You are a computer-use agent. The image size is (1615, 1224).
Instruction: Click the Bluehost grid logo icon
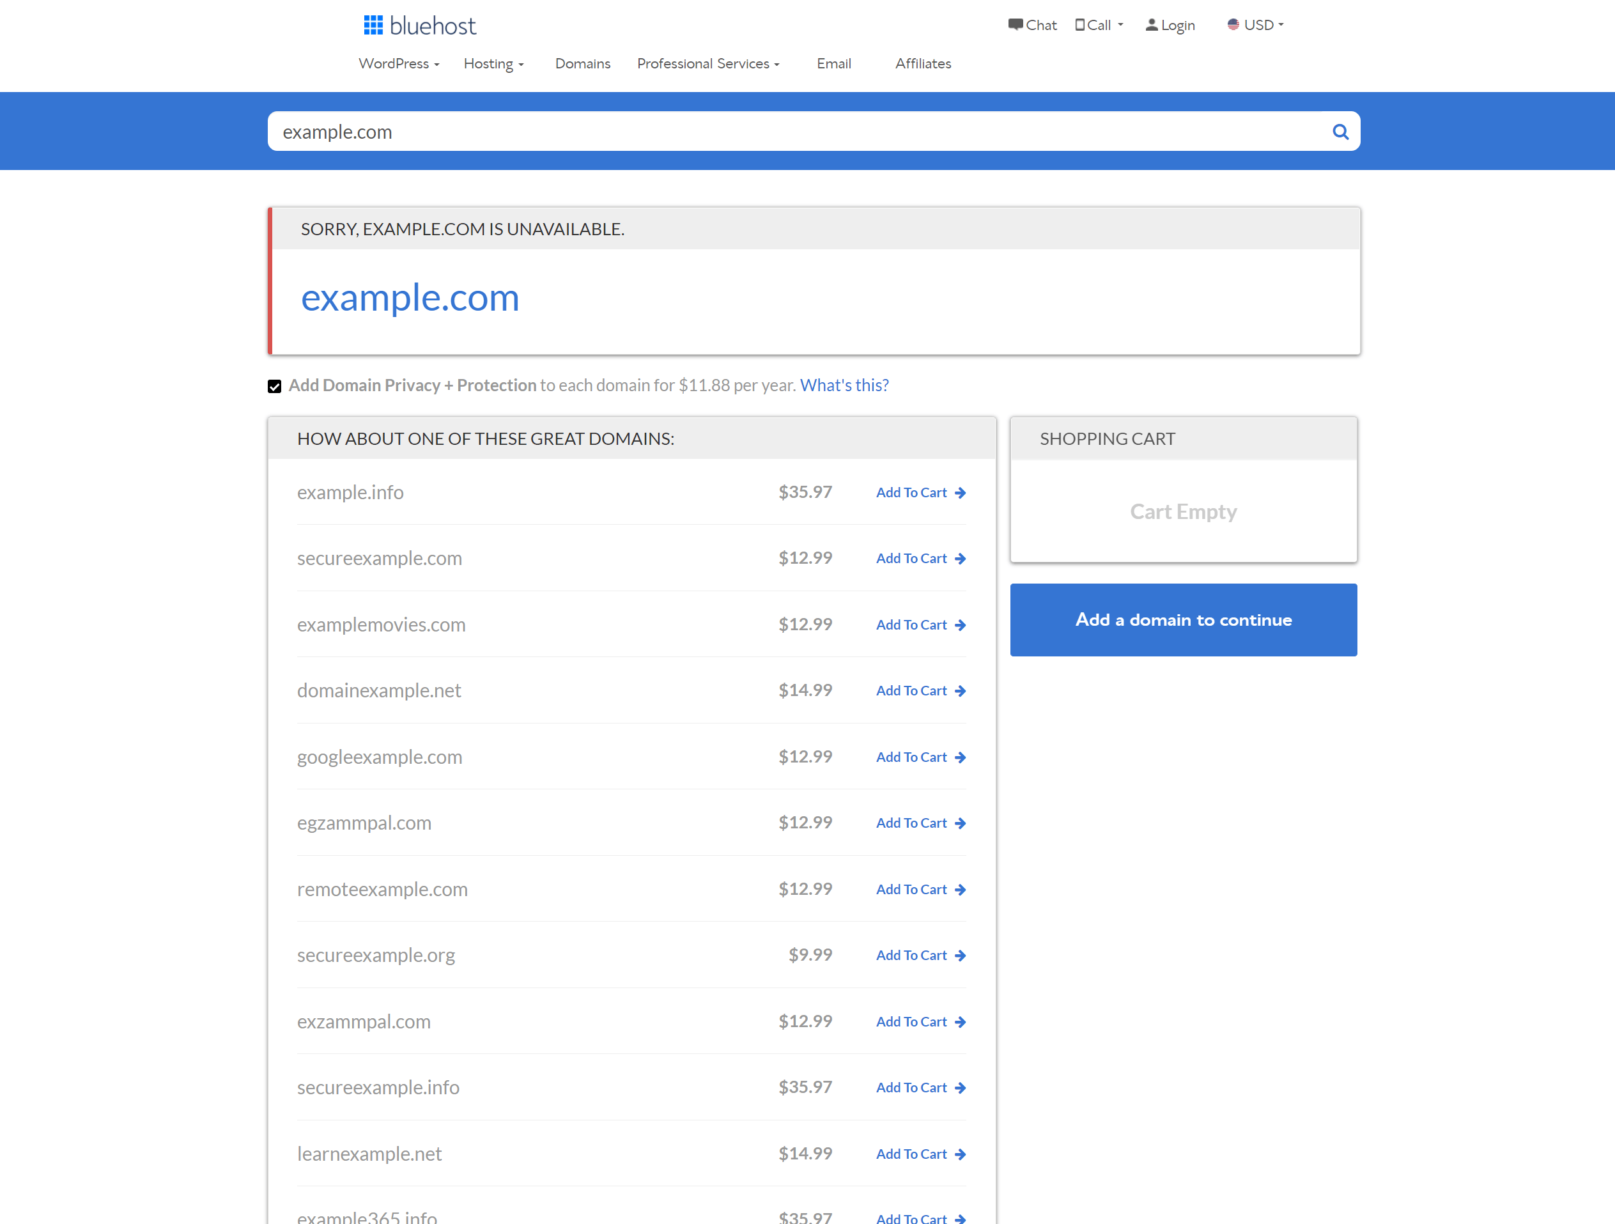tap(374, 23)
